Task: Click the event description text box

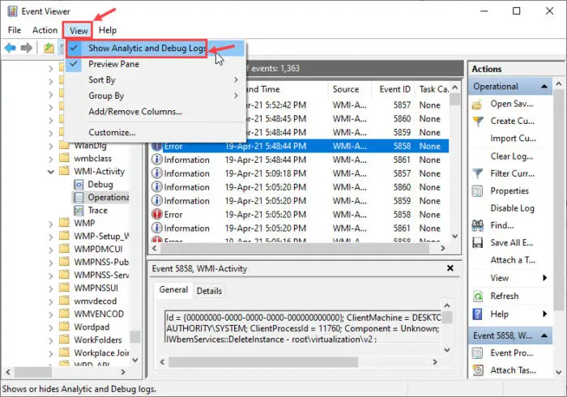Action: tap(303, 328)
